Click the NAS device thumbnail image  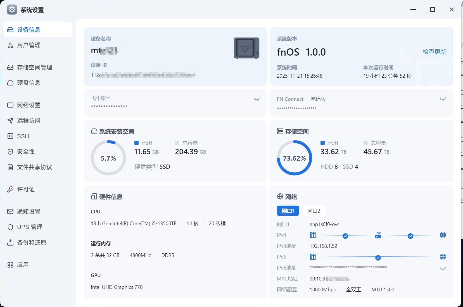tap(246, 48)
